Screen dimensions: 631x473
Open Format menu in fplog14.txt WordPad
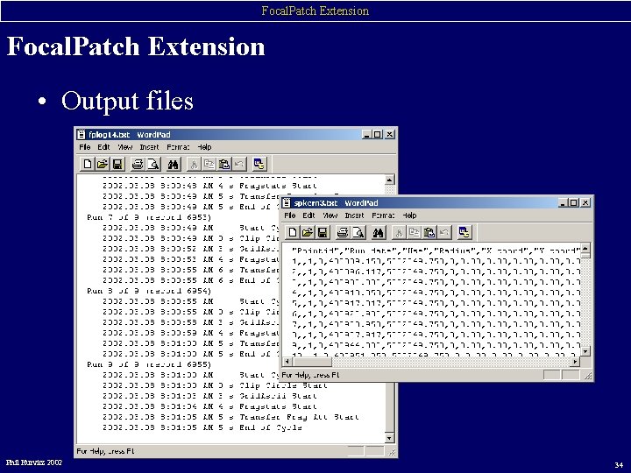pos(178,147)
